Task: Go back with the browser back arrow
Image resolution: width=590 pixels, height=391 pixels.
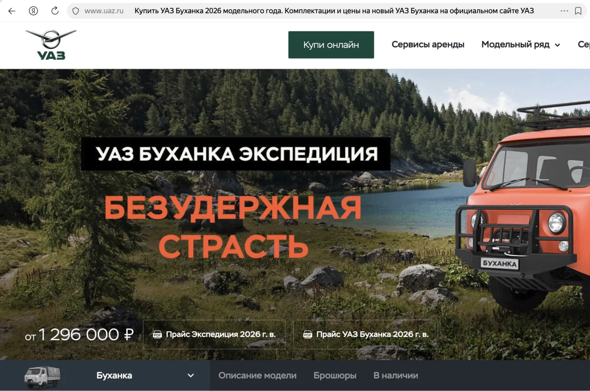Action: click(x=12, y=11)
